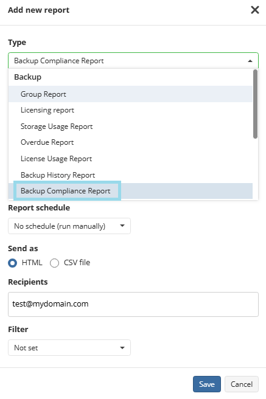266x399 pixels.
Task: Select Group Report from the list
Action: (x=130, y=94)
